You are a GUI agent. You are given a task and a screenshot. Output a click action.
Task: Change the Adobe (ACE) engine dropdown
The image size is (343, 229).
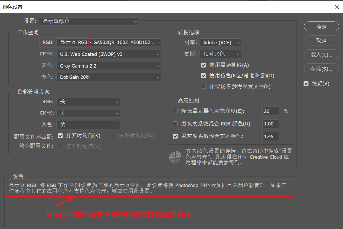(220, 42)
